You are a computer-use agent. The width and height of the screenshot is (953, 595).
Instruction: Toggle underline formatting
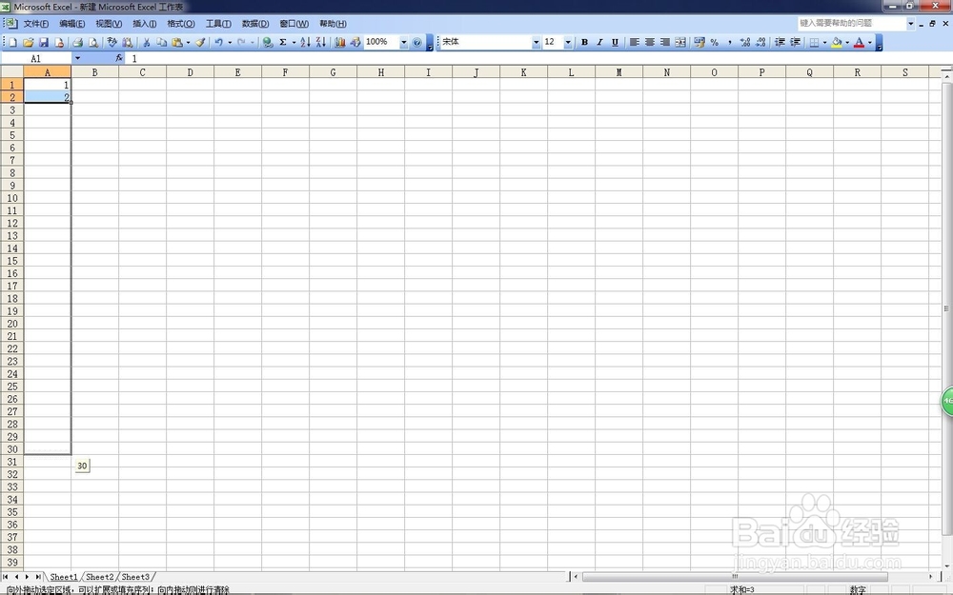(x=614, y=42)
